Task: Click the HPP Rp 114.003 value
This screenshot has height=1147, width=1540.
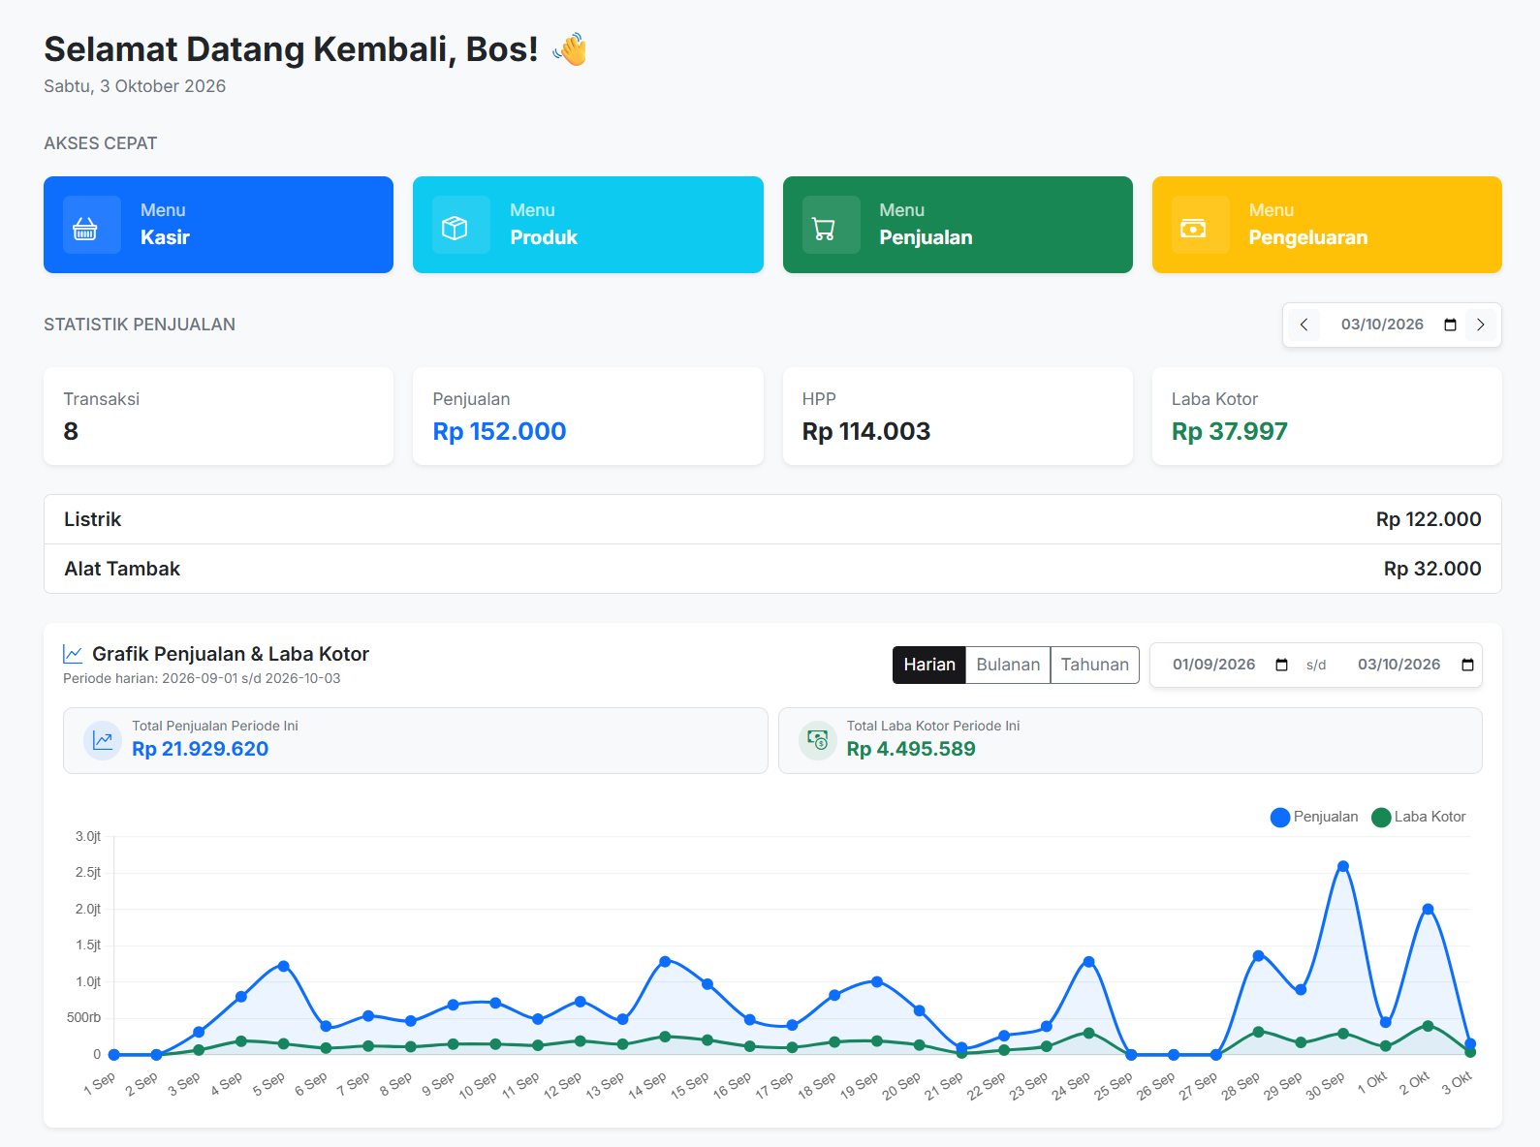Action: pyautogui.click(x=866, y=431)
